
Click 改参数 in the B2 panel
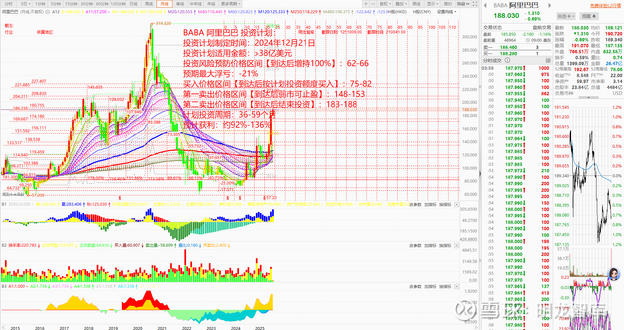point(415,245)
